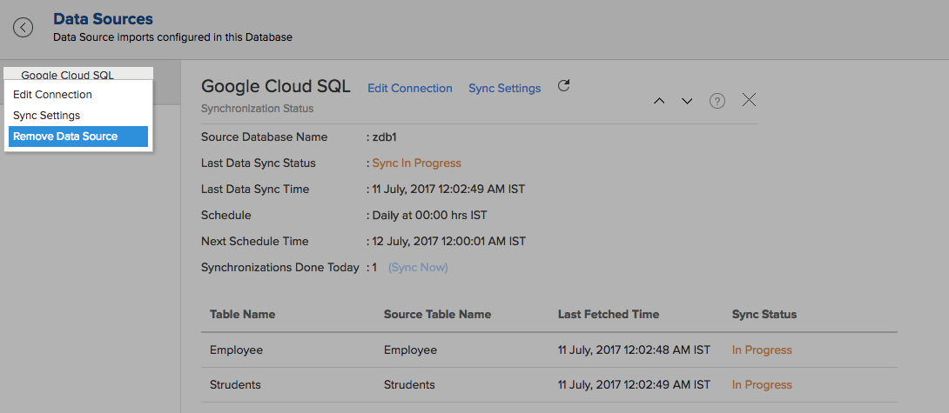Viewport: 949px width, 413px height.
Task: Collapse panel with the up chevron
Action: click(660, 101)
